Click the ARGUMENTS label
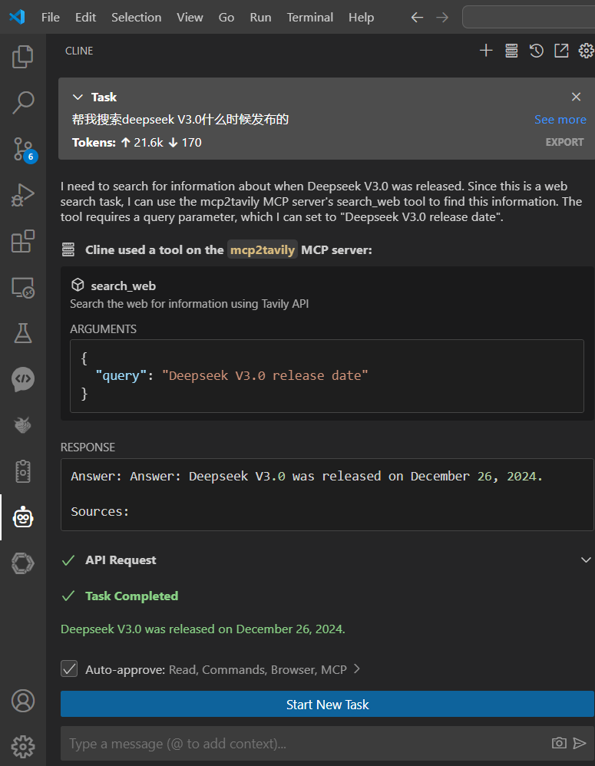Image resolution: width=595 pixels, height=766 pixels. pos(103,329)
